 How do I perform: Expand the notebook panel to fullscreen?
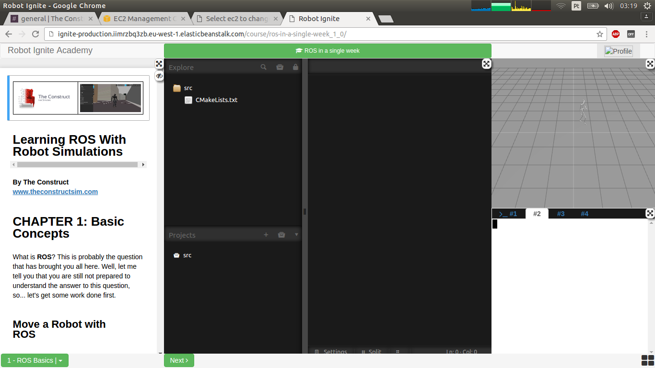(159, 64)
